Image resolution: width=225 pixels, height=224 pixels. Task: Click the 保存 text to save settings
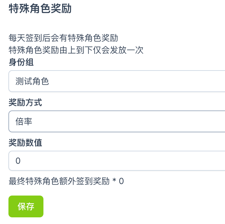[x=26, y=206]
